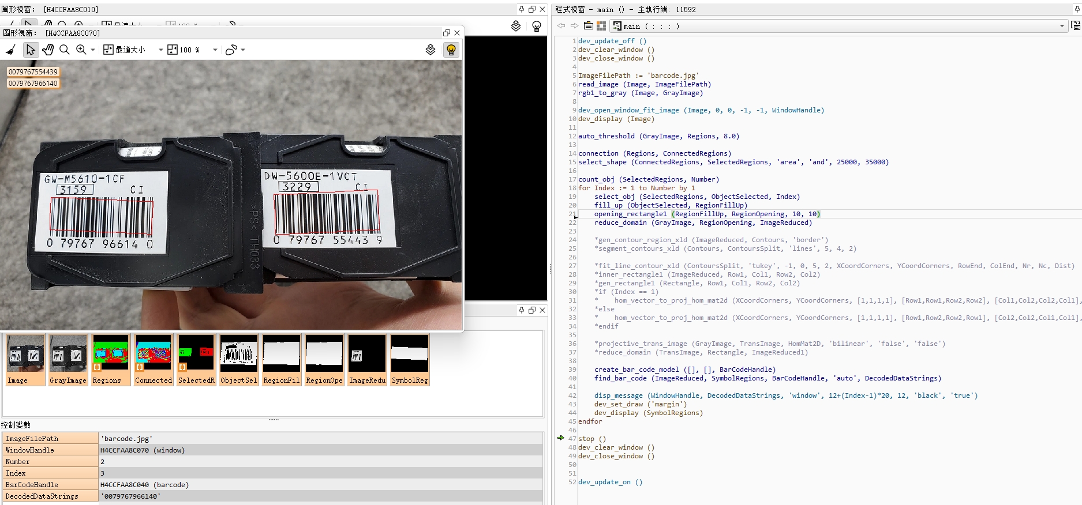This screenshot has width=1082, height=505.
Task: Click the procedure list icon next to arrows
Action: (x=588, y=26)
